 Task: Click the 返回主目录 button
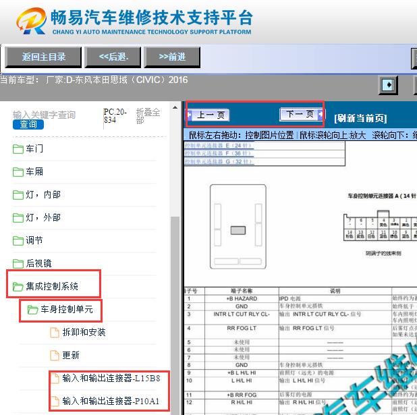(x=43, y=57)
